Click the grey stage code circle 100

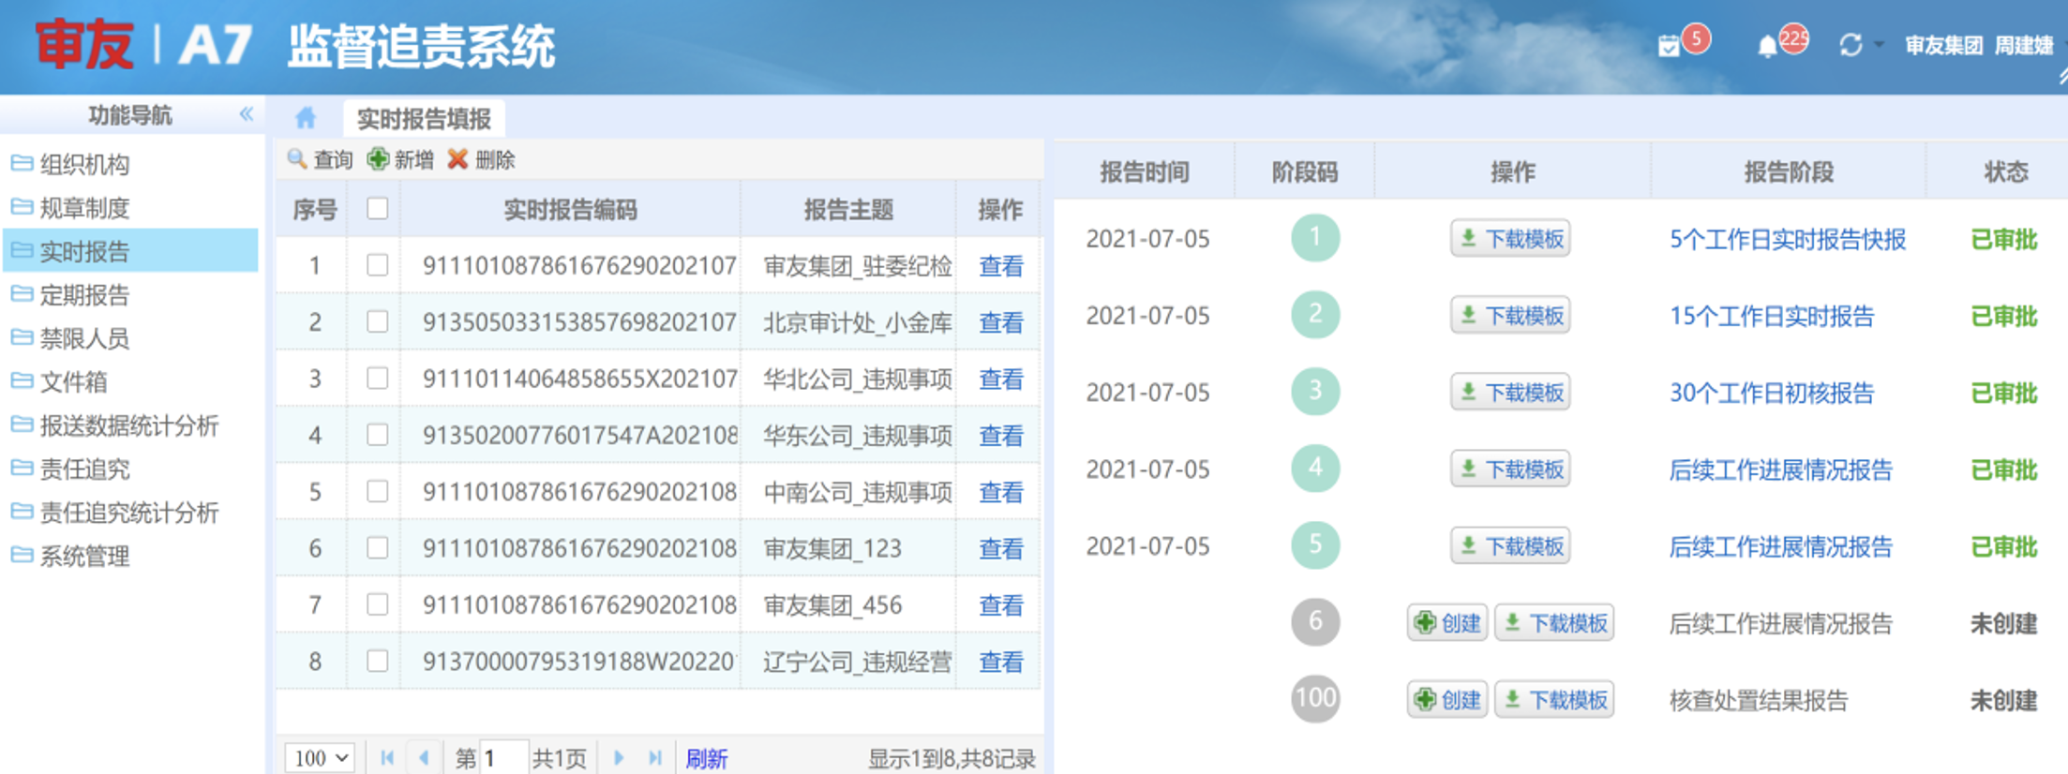click(x=1314, y=699)
